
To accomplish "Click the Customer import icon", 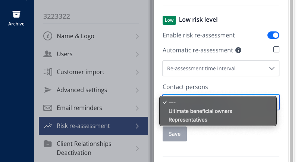I will click(x=48, y=72).
